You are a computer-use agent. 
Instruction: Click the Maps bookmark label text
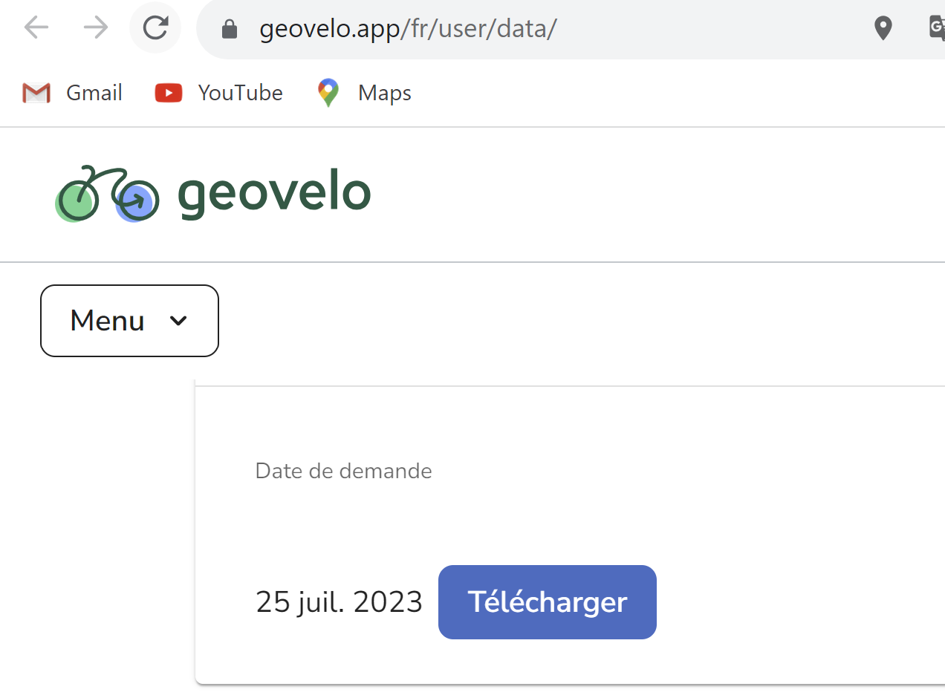click(x=385, y=92)
